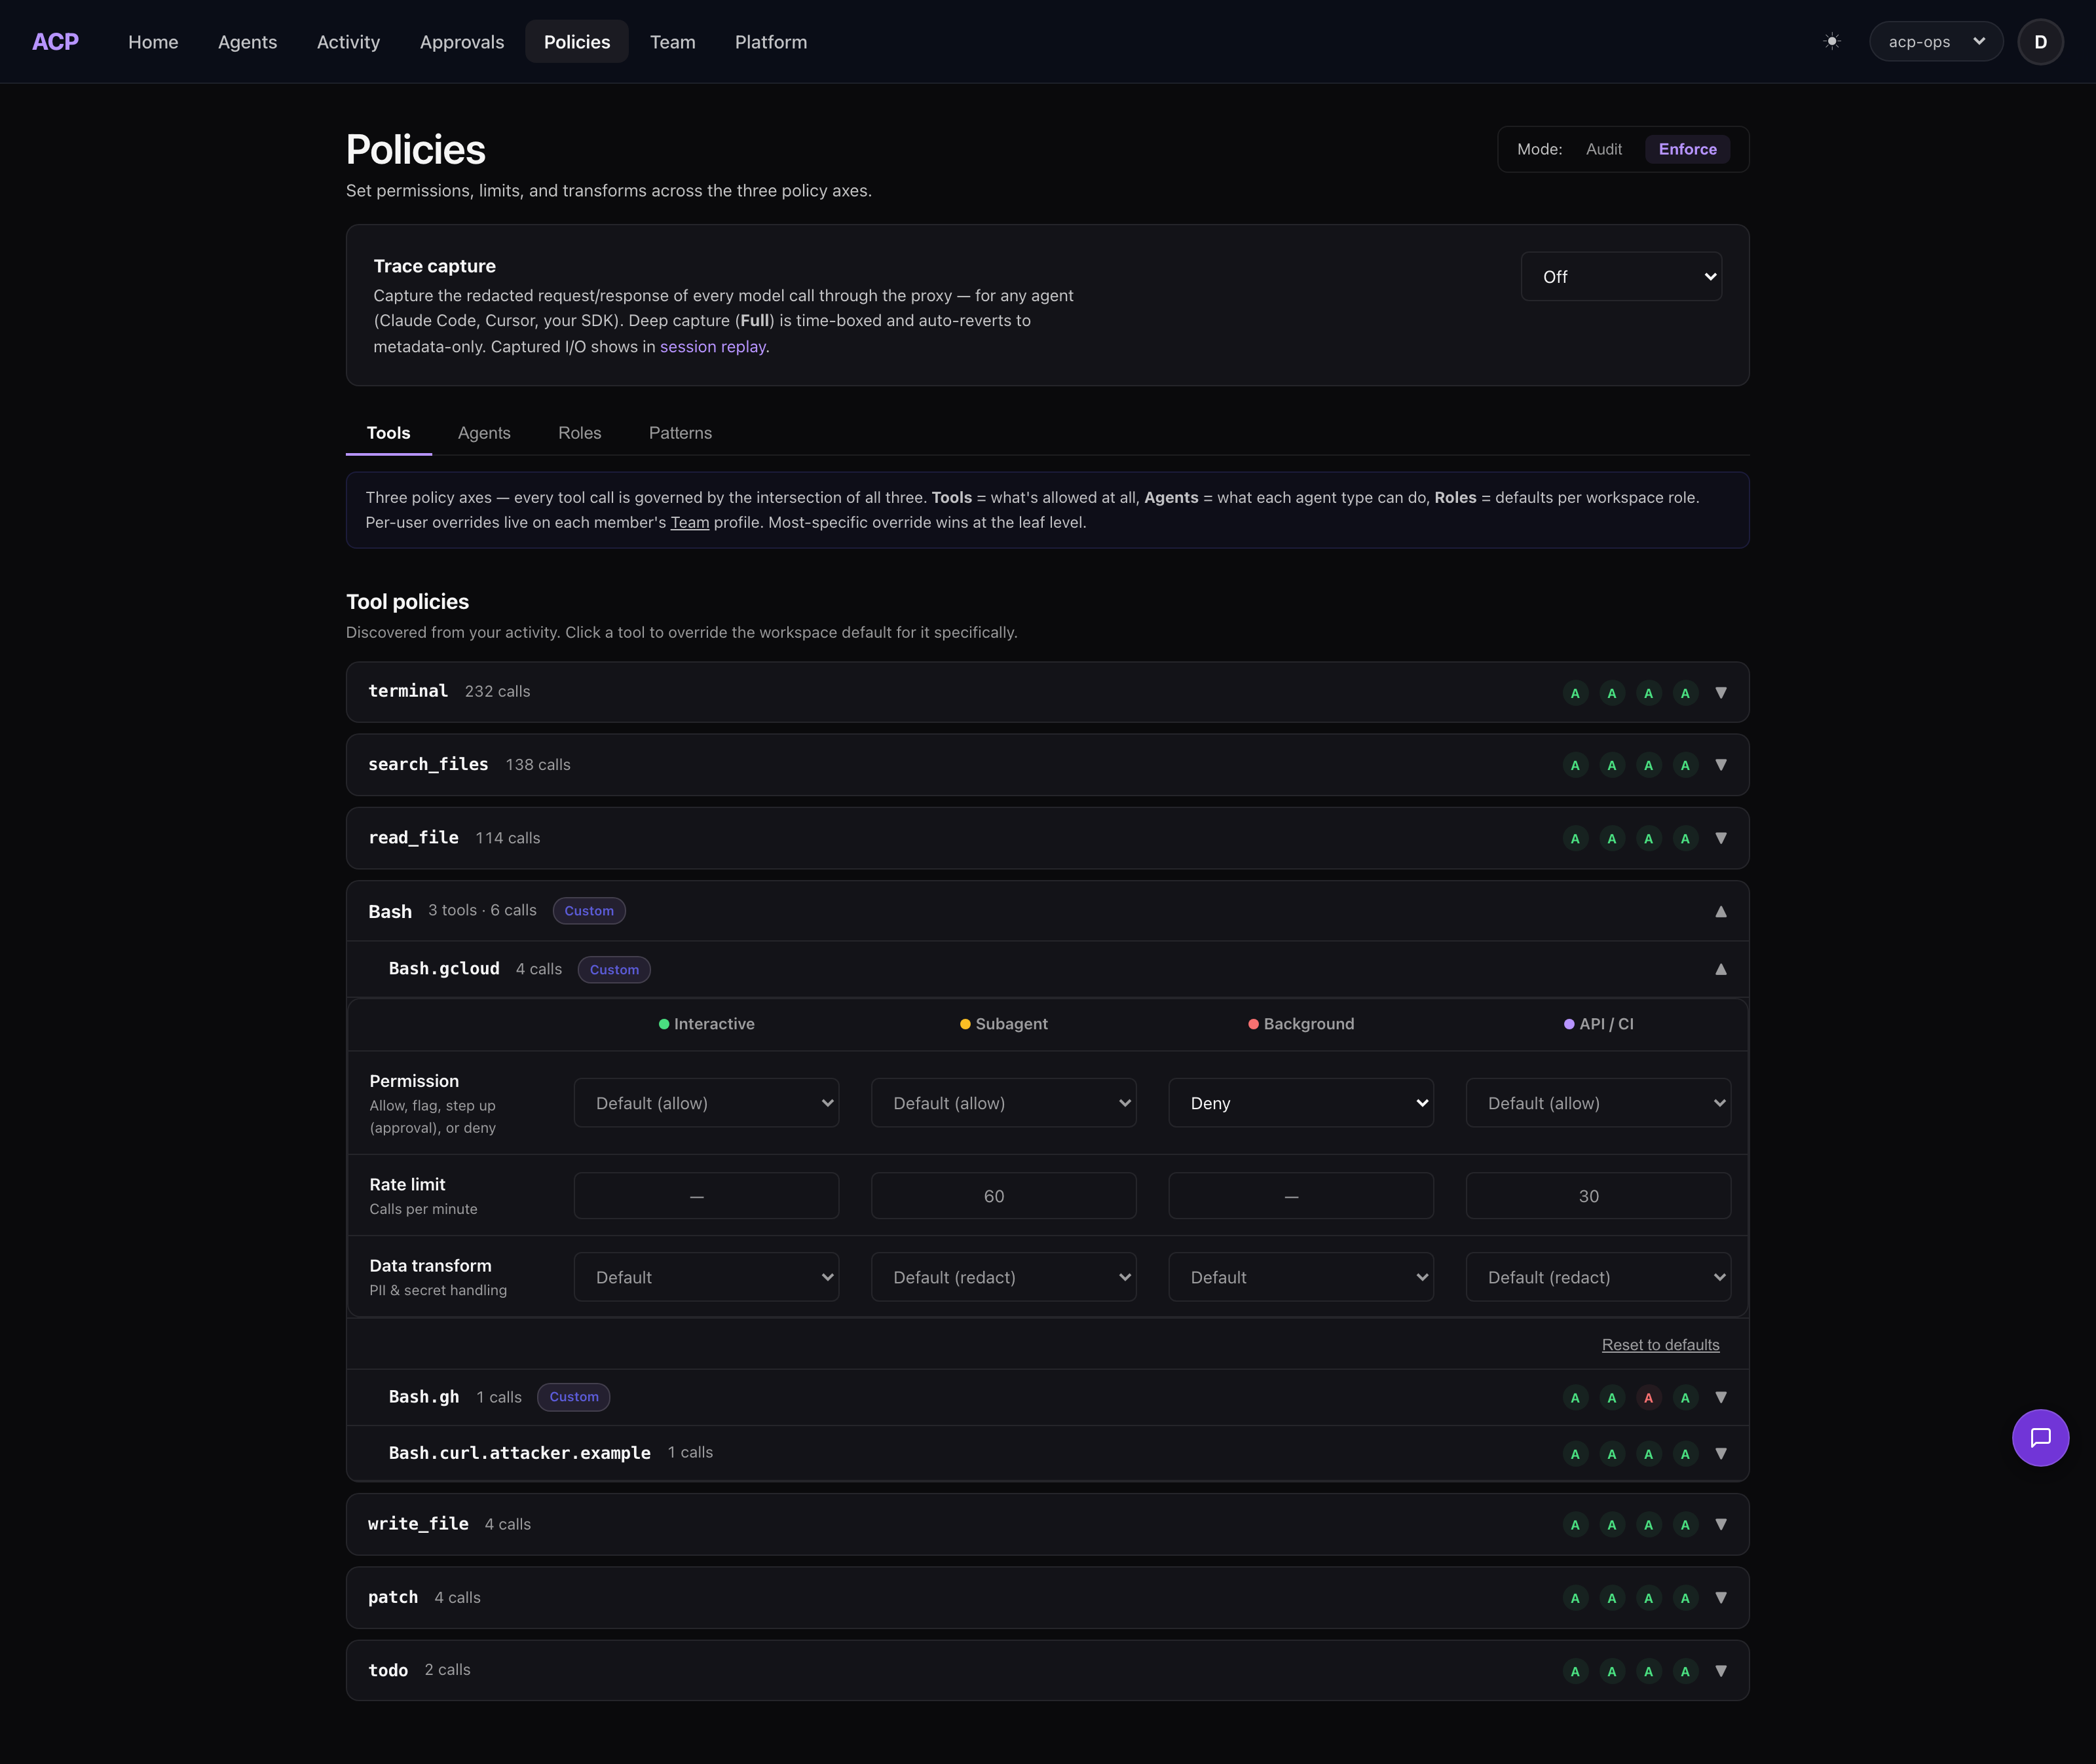The height and width of the screenshot is (1764, 2096).
Task: Click the red Background badge on Bash.gh
Action: tap(1648, 1398)
